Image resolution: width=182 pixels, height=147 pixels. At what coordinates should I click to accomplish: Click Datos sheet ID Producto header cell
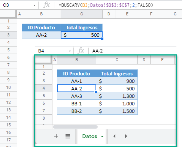coord(76,73)
